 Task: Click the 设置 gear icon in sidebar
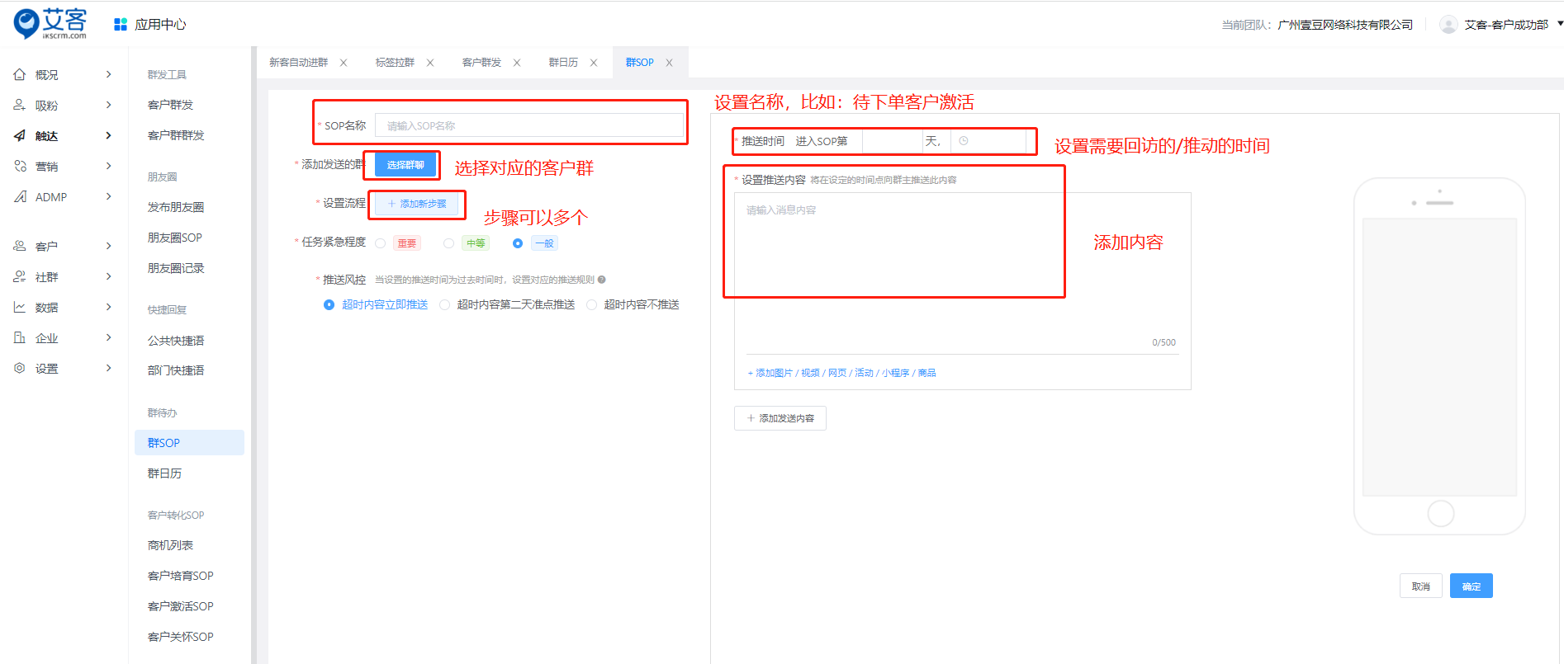pos(20,369)
